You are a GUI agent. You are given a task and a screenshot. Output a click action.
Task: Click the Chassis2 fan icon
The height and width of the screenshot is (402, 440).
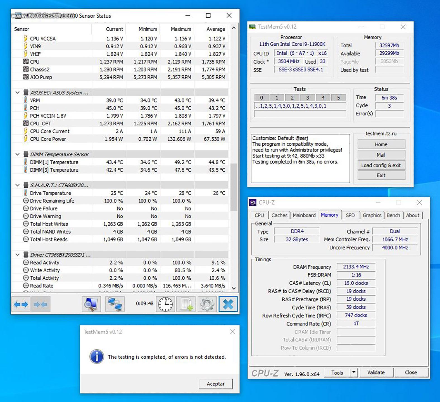coord(26,69)
